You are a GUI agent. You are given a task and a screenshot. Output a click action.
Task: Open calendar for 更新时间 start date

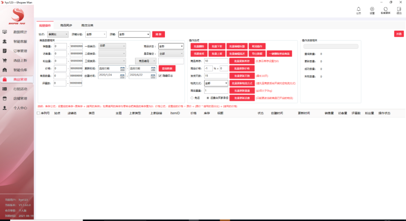click(122, 69)
